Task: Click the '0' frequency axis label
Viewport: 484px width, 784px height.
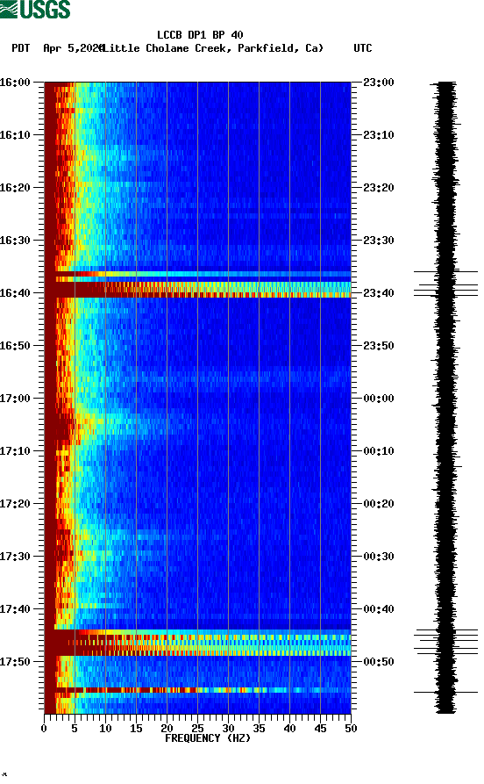Action: click(44, 729)
